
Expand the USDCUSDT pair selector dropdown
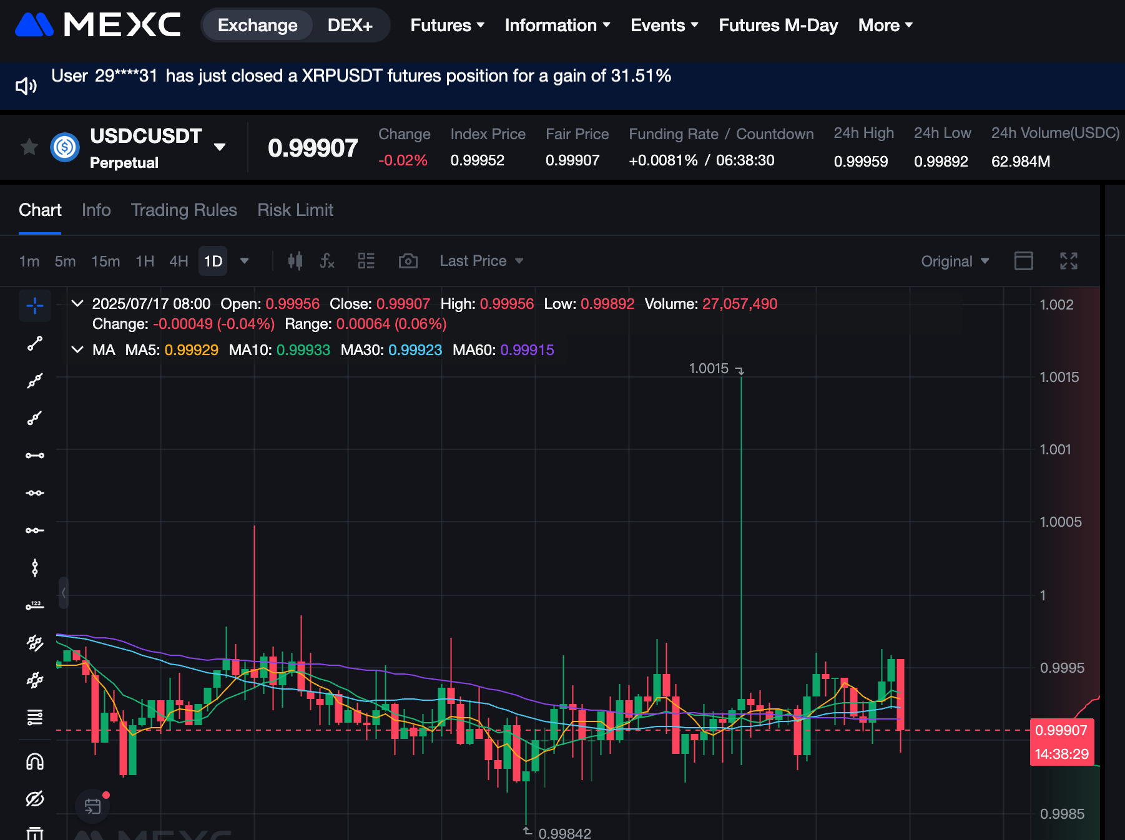point(220,147)
